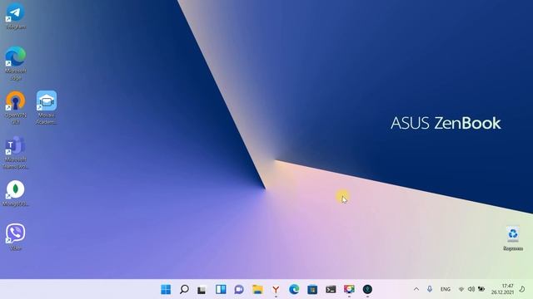The width and height of the screenshot is (533, 299).
Task: Open the Movavi Academic desktop shortcut
Action: 47,107
